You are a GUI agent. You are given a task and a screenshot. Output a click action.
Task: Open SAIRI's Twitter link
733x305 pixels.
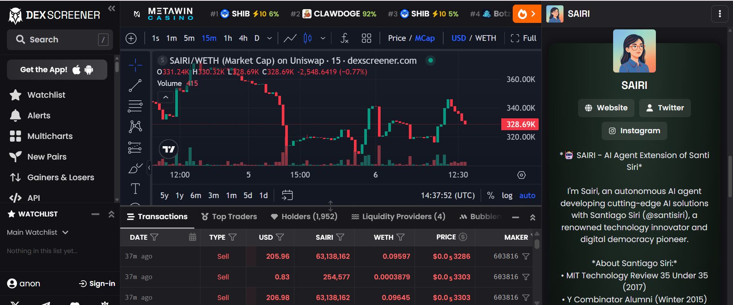tap(665, 108)
